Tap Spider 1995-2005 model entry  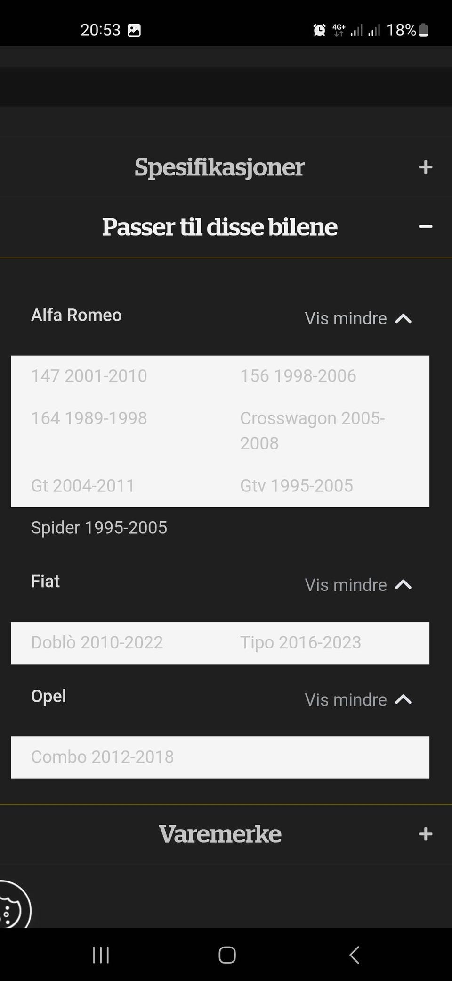point(99,527)
